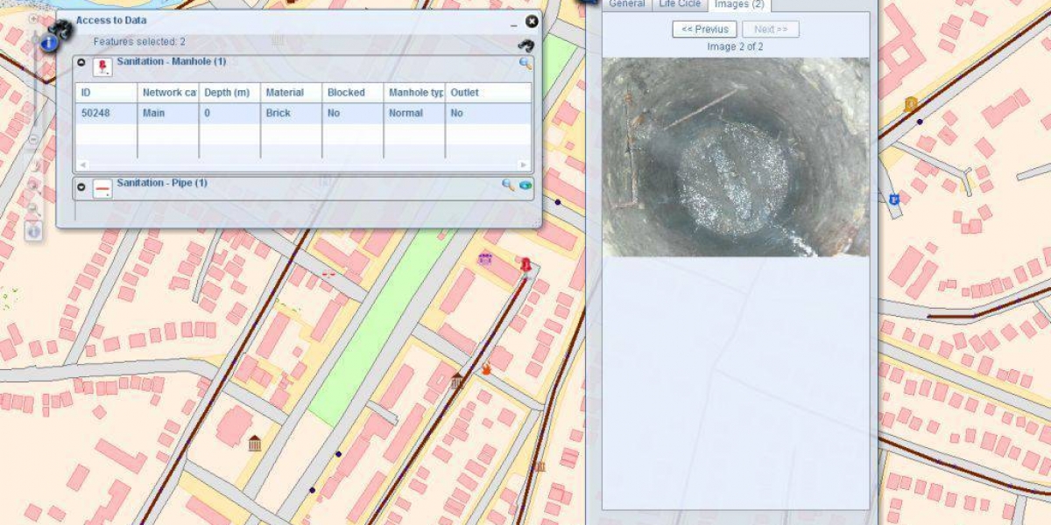
Task: Click the blue disc icon in Pipe section
Action: (525, 185)
